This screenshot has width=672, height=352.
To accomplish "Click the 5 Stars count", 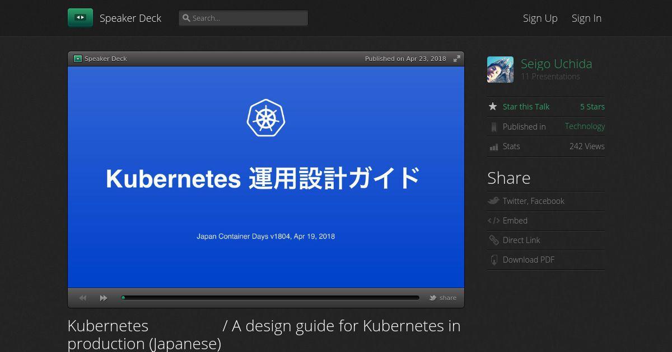I will pyautogui.click(x=592, y=107).
